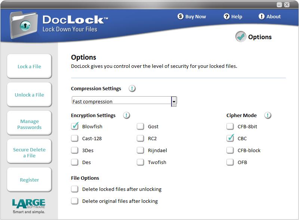Click the DocLock folder logo icon

[x=24, y=25]
